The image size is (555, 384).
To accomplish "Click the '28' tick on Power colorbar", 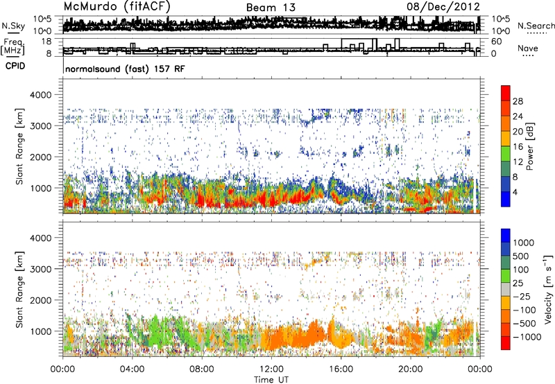I will pos(518,101).
